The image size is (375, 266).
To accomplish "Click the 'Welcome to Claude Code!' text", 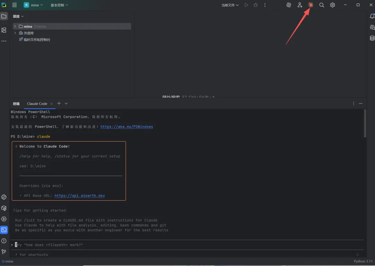I will pyautogui.click(x=44, y=146).
